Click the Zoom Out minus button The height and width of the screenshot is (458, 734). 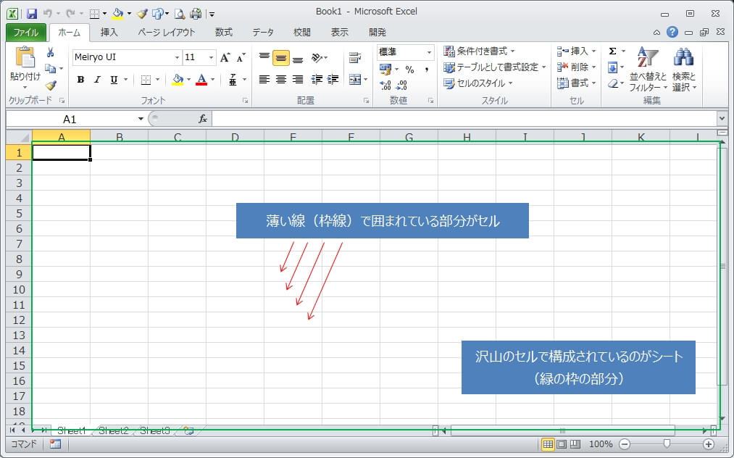(x=625, y=444)
